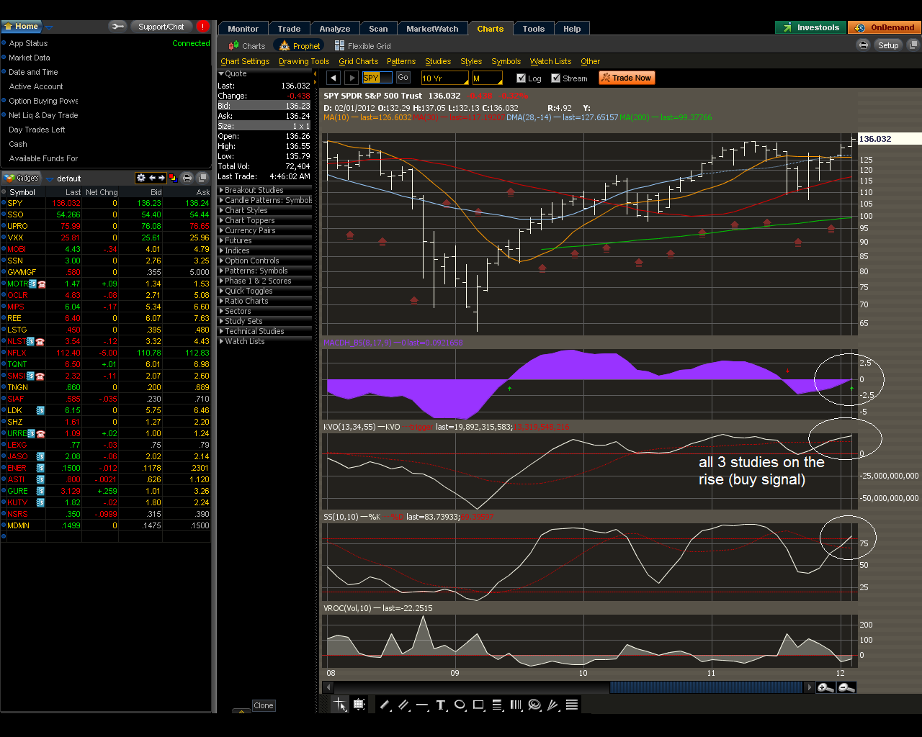Zoom out on the chart
This screenshot has height=737, width=922.
(x=846, y=687)
